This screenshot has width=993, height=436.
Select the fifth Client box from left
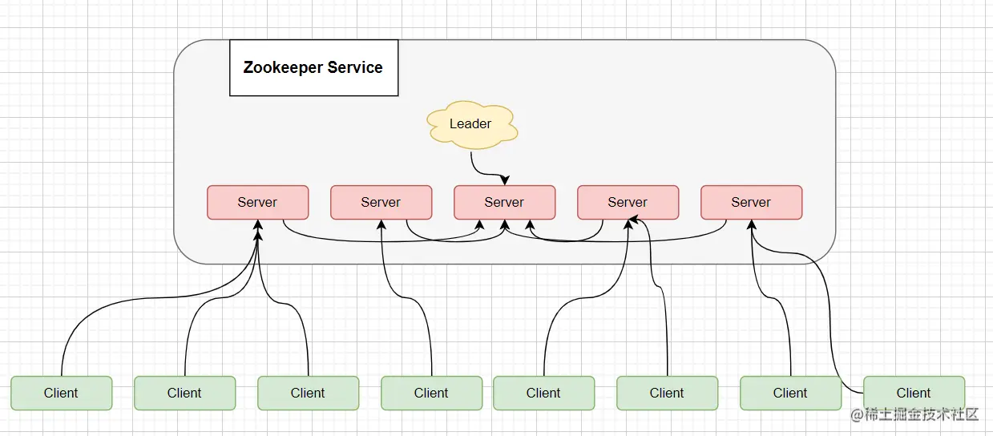(544, 394)
